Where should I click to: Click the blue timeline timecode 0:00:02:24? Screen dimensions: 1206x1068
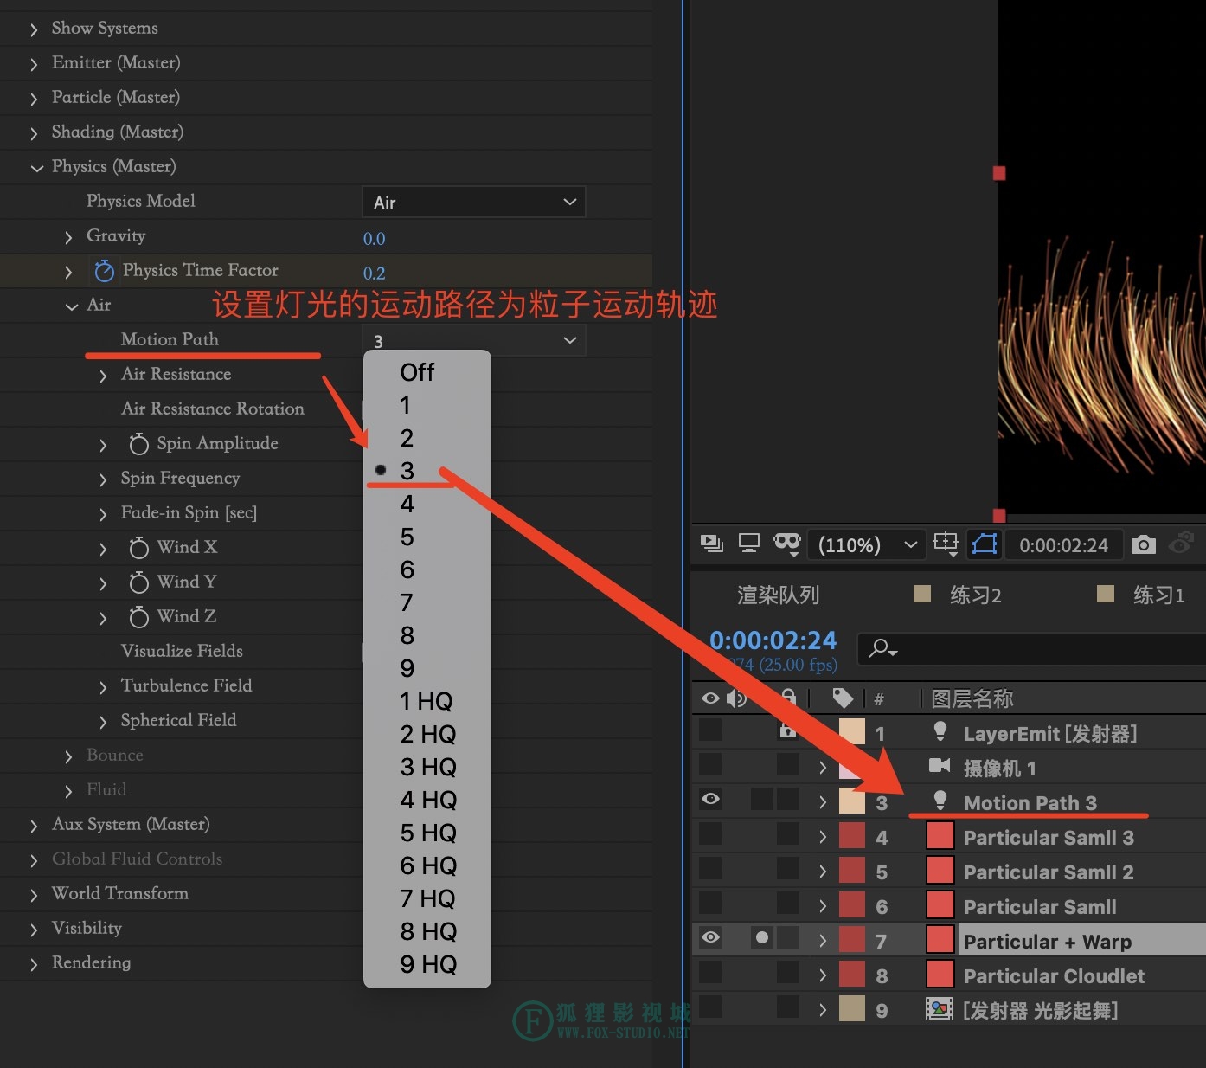pos(773,640)
